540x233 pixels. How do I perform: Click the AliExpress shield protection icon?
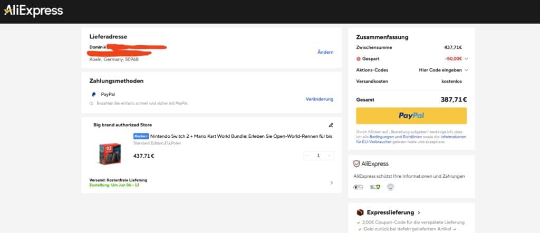[x=356, y=164]
